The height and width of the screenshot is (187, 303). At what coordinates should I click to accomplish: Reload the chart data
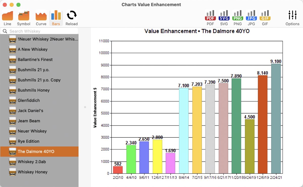pos(72,18)
